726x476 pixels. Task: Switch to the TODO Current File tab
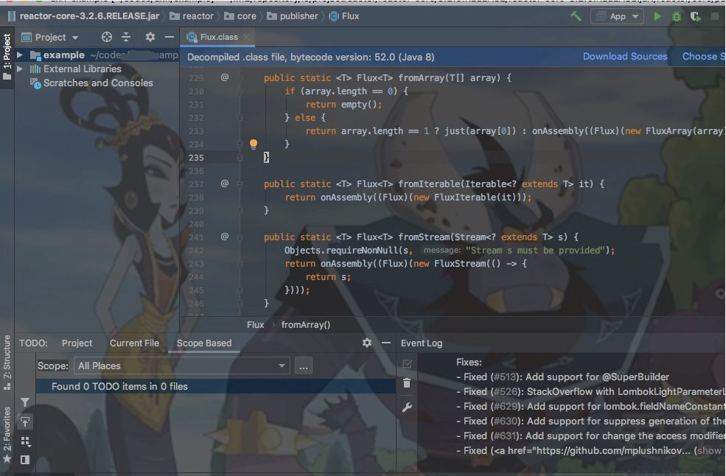134,343
